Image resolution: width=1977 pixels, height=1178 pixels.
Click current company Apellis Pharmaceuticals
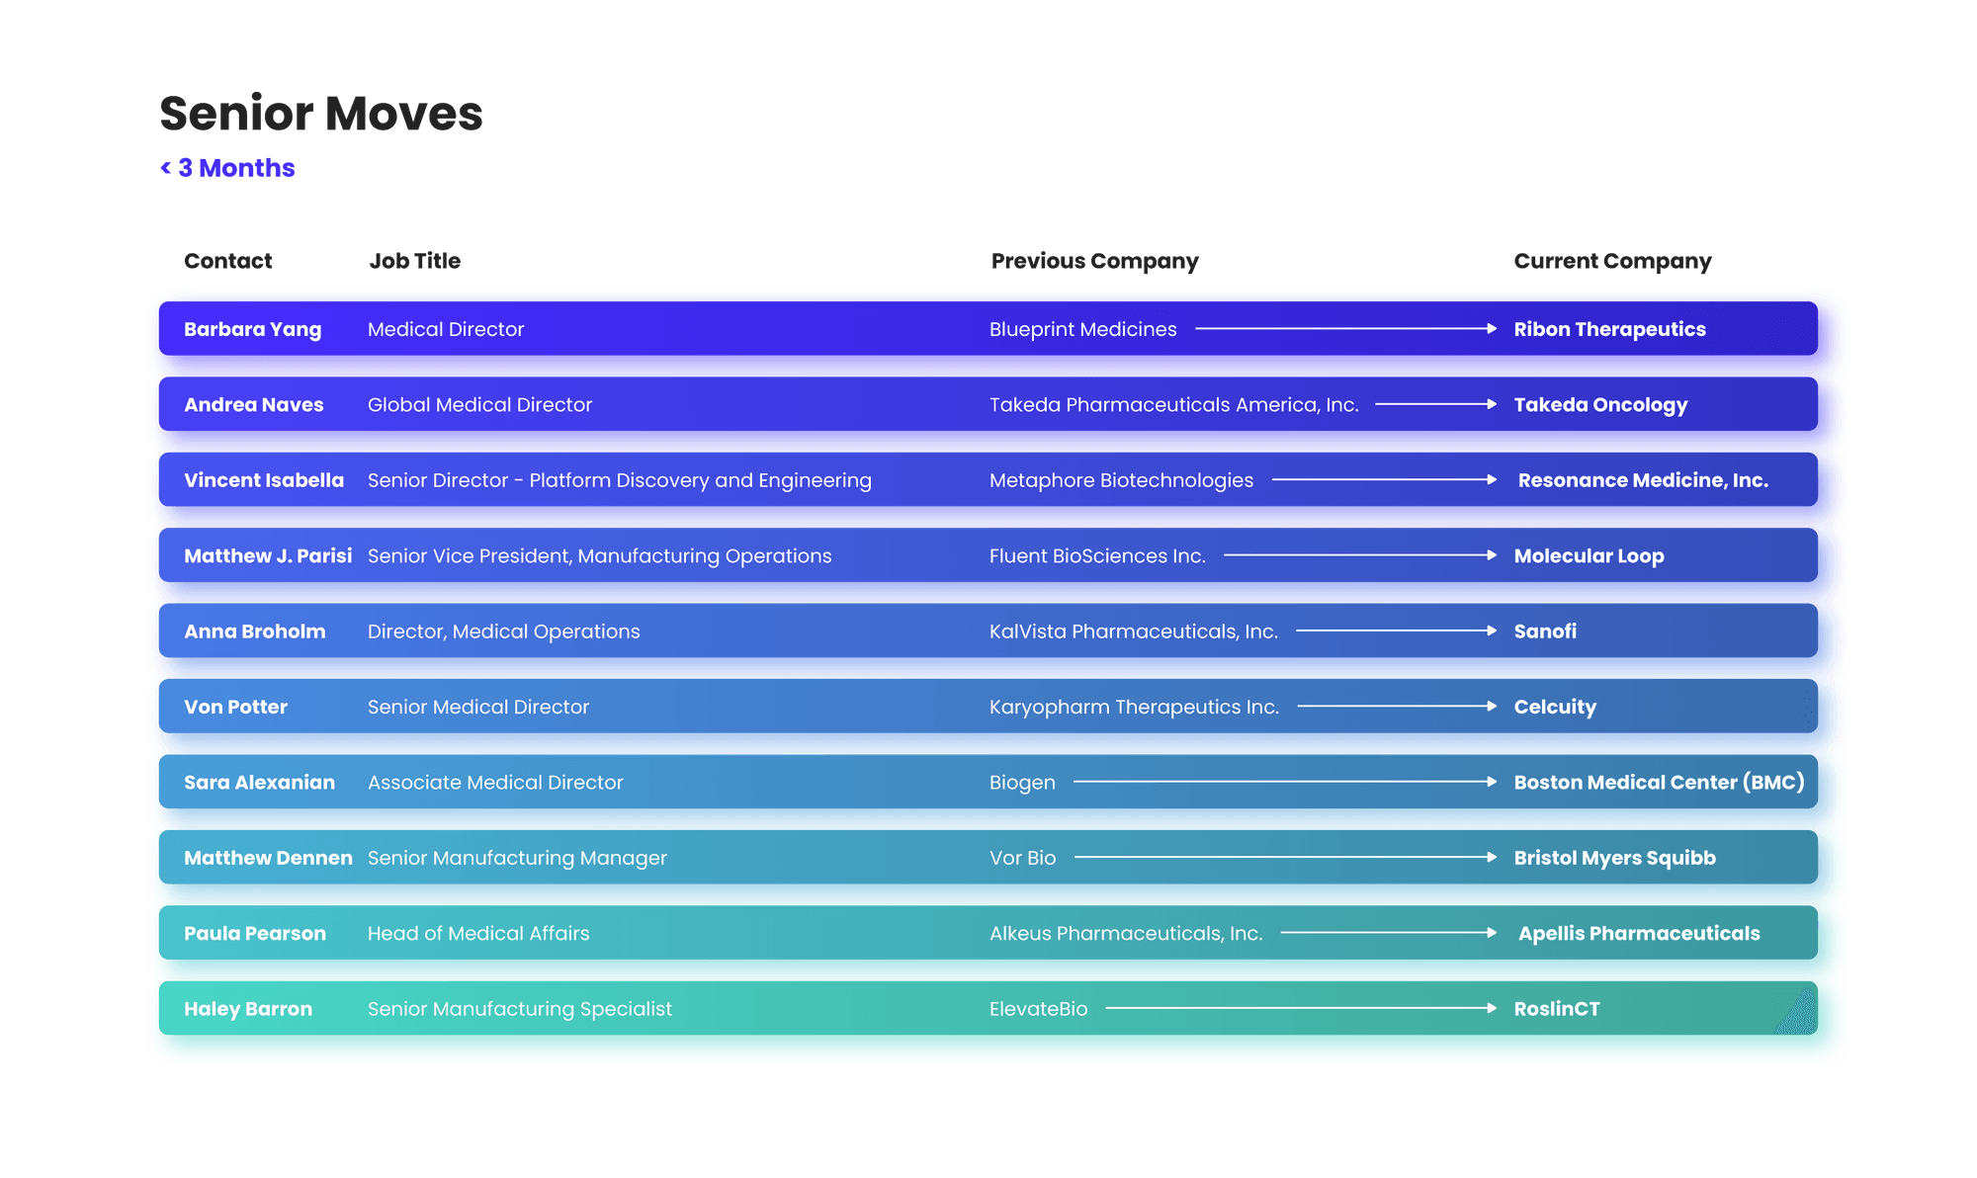click(x=1639, y=934)
